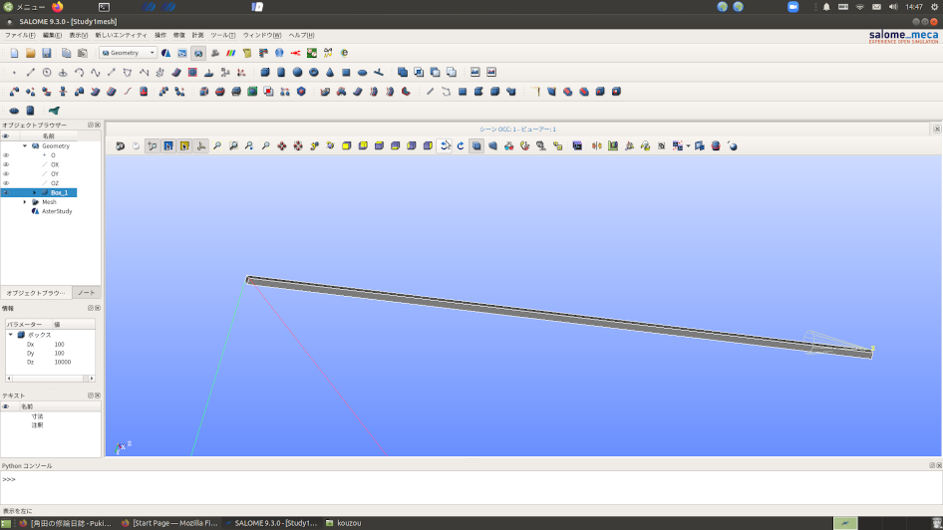Click the boolean Fuse operation icon
Screen dimensions: 943x530
click(x=403, y=72)
